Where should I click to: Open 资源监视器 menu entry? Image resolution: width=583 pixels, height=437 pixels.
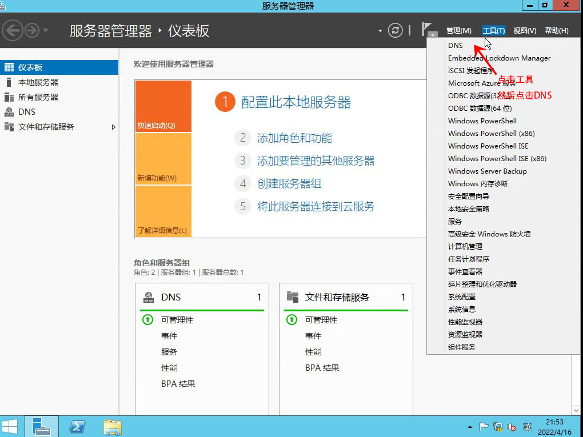tap(465, 335)
